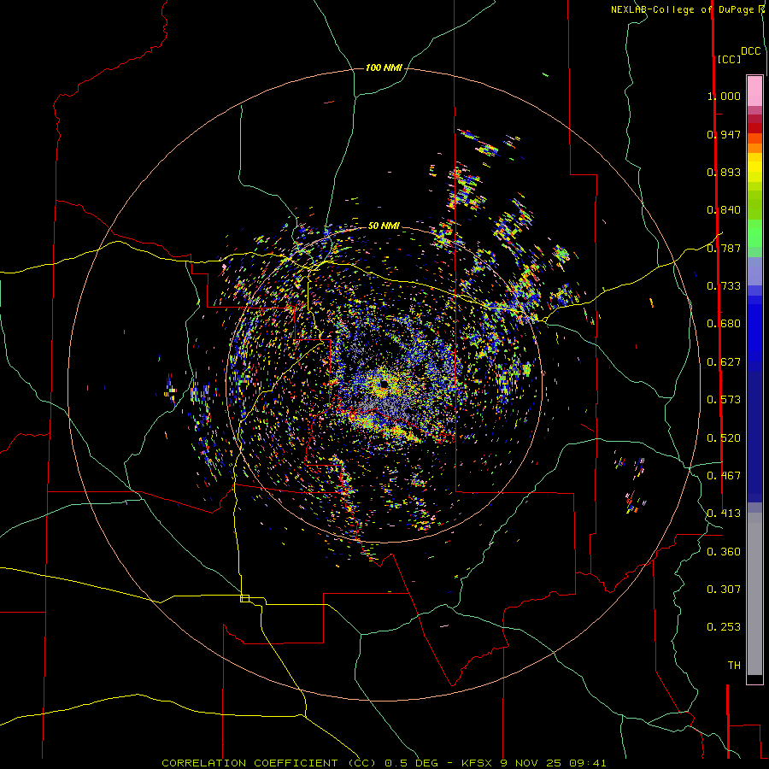The height and width of the screenshot is (769, 769).
Task: Click the periwinkle segment of the color bar
Action: pos(754,271)
